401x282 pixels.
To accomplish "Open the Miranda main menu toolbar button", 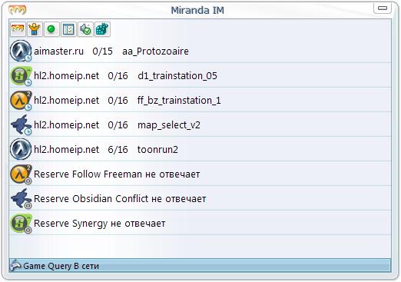I will [18, 29].
